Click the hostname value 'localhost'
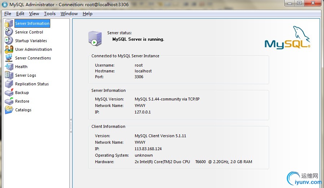 143,71
